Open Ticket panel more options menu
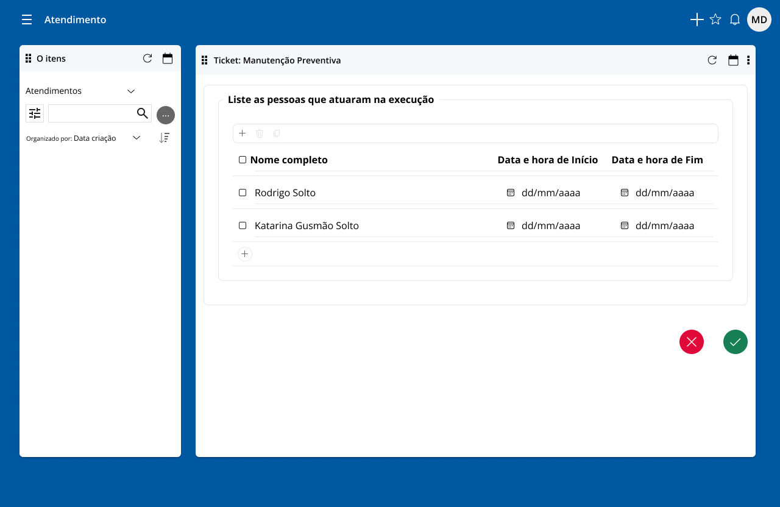Viewport: 780px width, 507px height. 748,60
